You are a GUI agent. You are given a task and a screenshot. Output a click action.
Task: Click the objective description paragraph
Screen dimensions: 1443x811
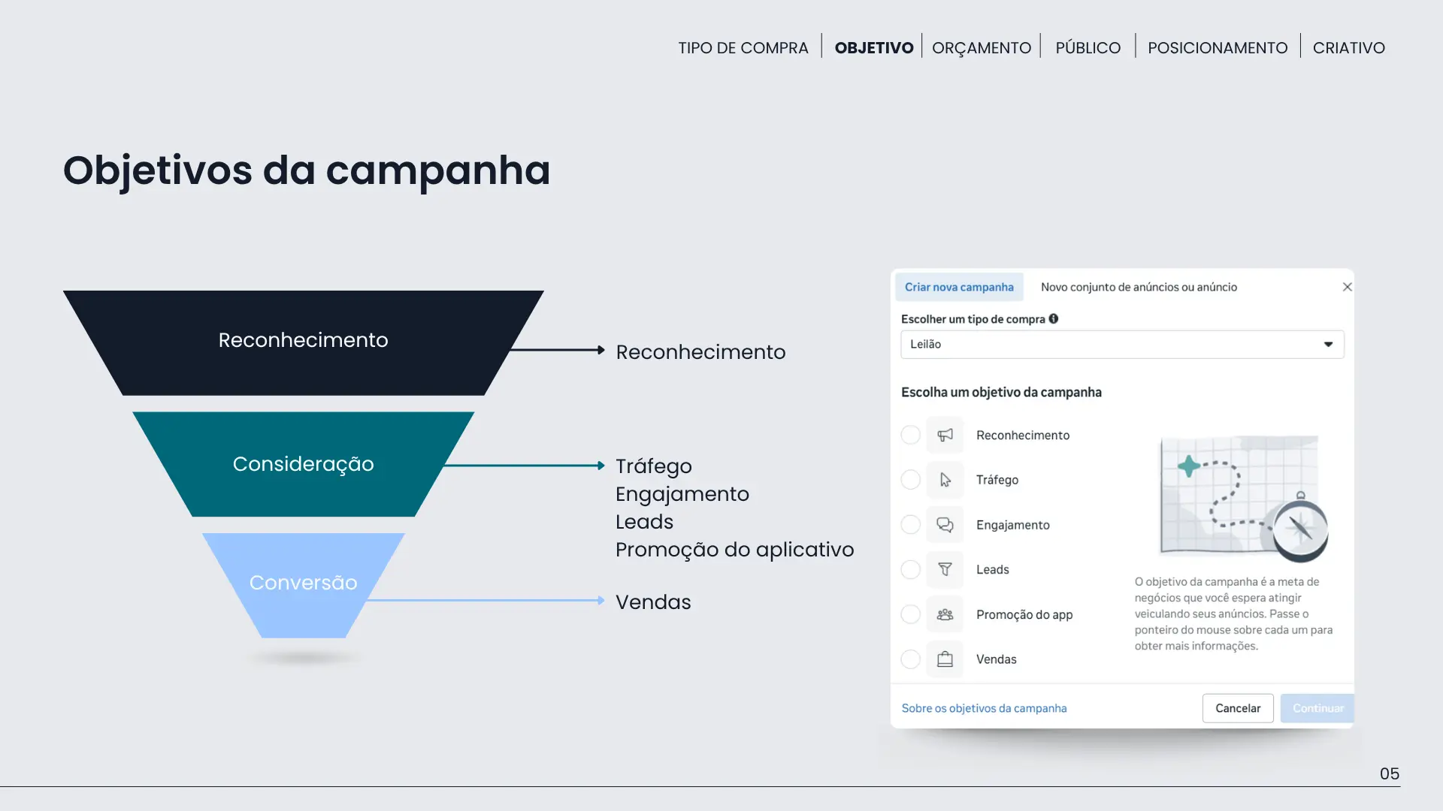pos(1233,614)
